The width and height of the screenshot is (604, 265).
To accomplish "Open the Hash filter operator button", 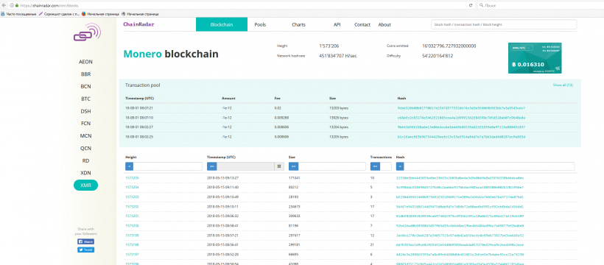I will (400, 166).
